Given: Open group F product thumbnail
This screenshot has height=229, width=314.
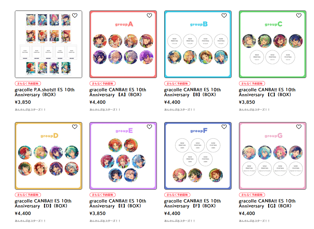Looking at the screenshot, I should (198, 156).
